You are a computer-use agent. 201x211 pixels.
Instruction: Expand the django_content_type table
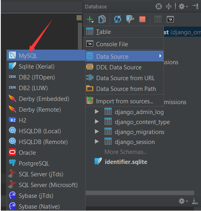(x=97, y=122)
